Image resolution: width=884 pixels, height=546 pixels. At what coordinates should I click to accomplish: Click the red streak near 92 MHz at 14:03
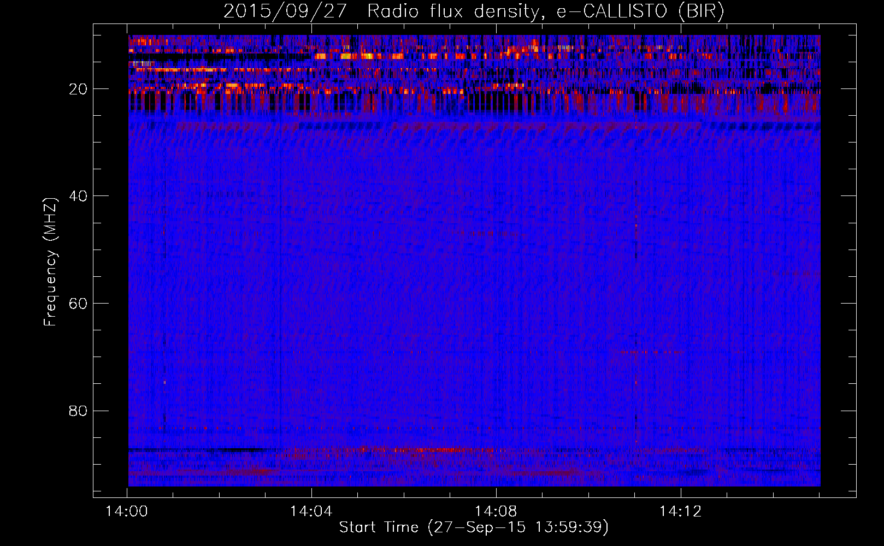point(257,471)
